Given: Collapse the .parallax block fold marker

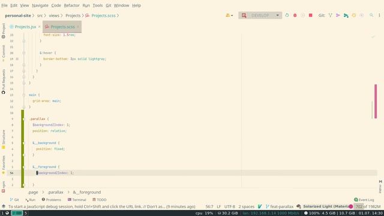Looking at the screenshot, I should pos(24,119).
